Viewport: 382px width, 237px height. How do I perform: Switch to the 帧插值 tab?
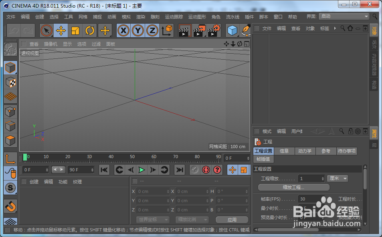[263, 159]
